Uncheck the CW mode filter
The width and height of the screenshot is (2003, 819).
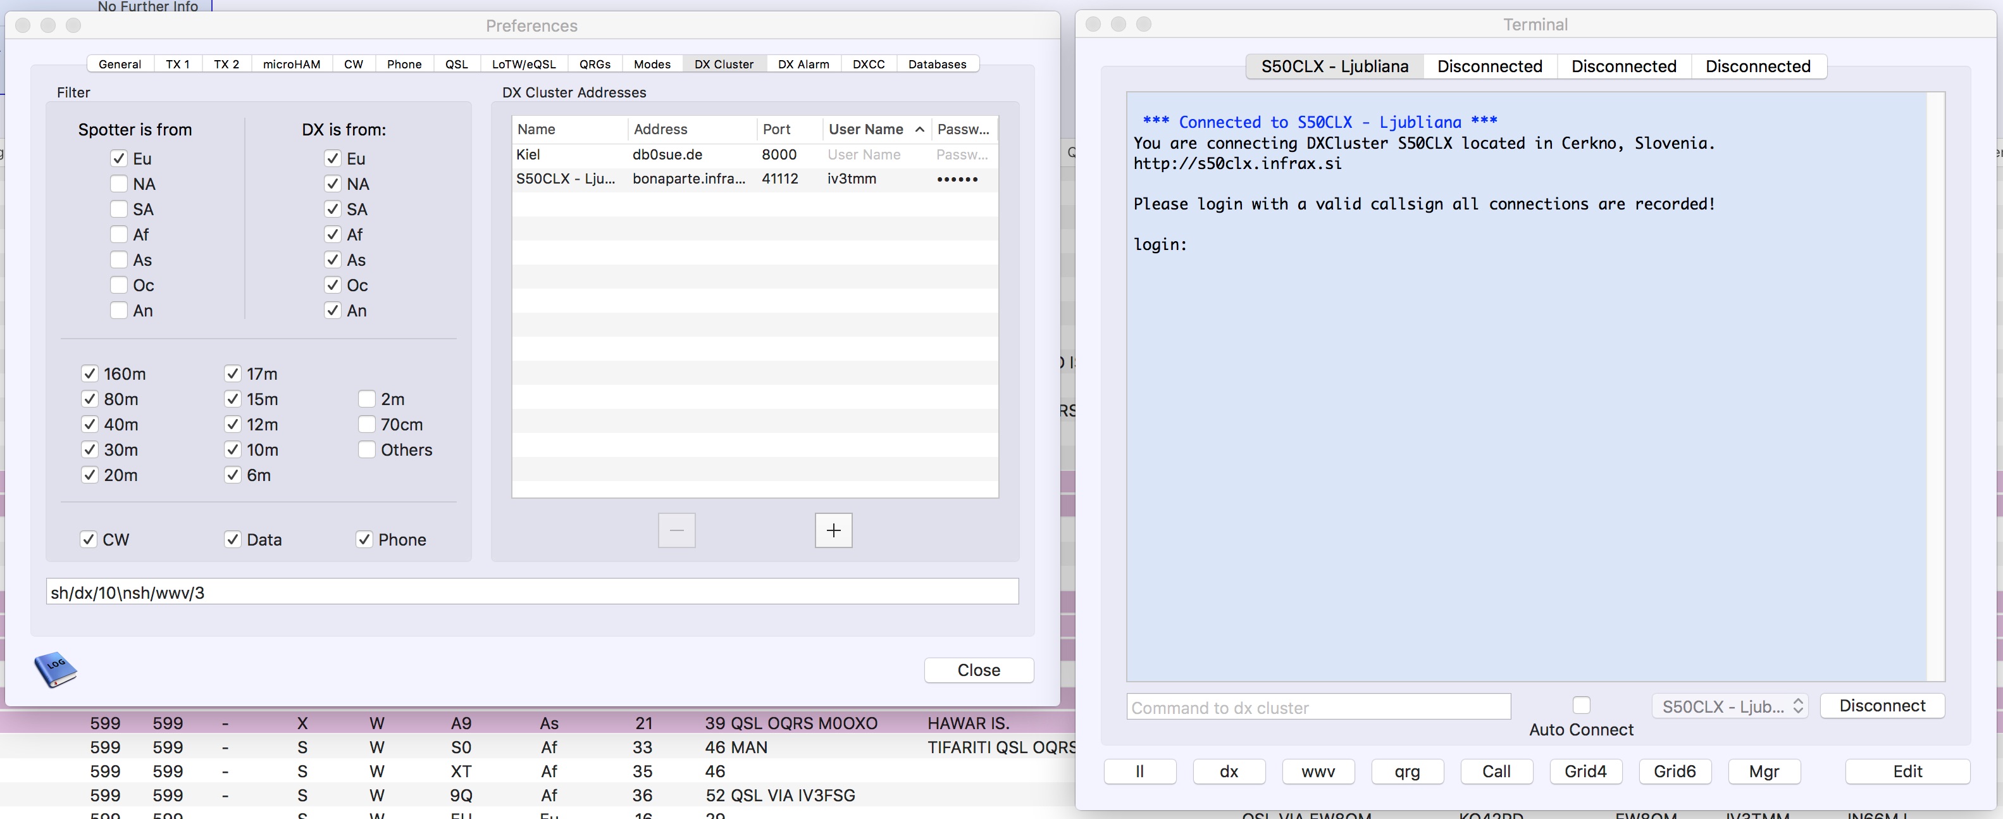pyautogui.click(x=89, y=540)
